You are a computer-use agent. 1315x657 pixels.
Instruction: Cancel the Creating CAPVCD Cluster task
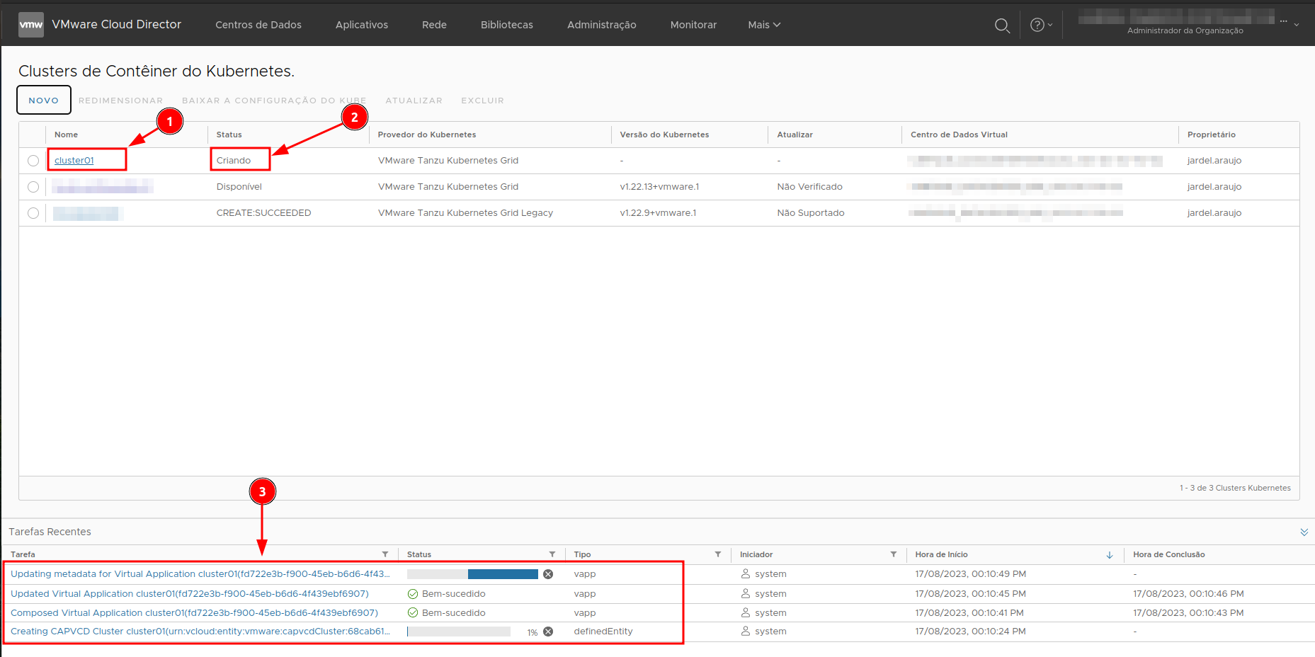pyautogui.click(x=548, y=632)
